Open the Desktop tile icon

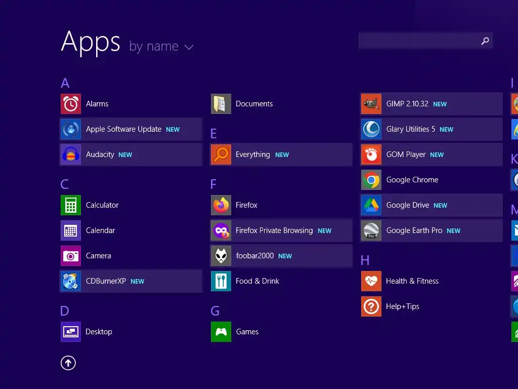coord(71,332)
